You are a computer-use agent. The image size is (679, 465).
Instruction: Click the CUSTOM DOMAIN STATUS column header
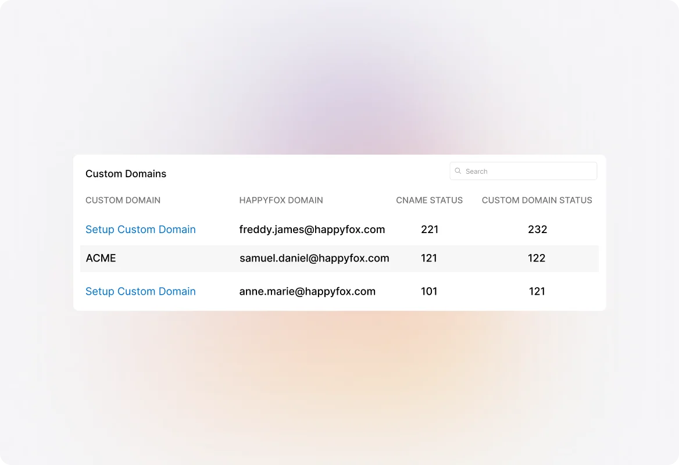[x=537, y=200]
